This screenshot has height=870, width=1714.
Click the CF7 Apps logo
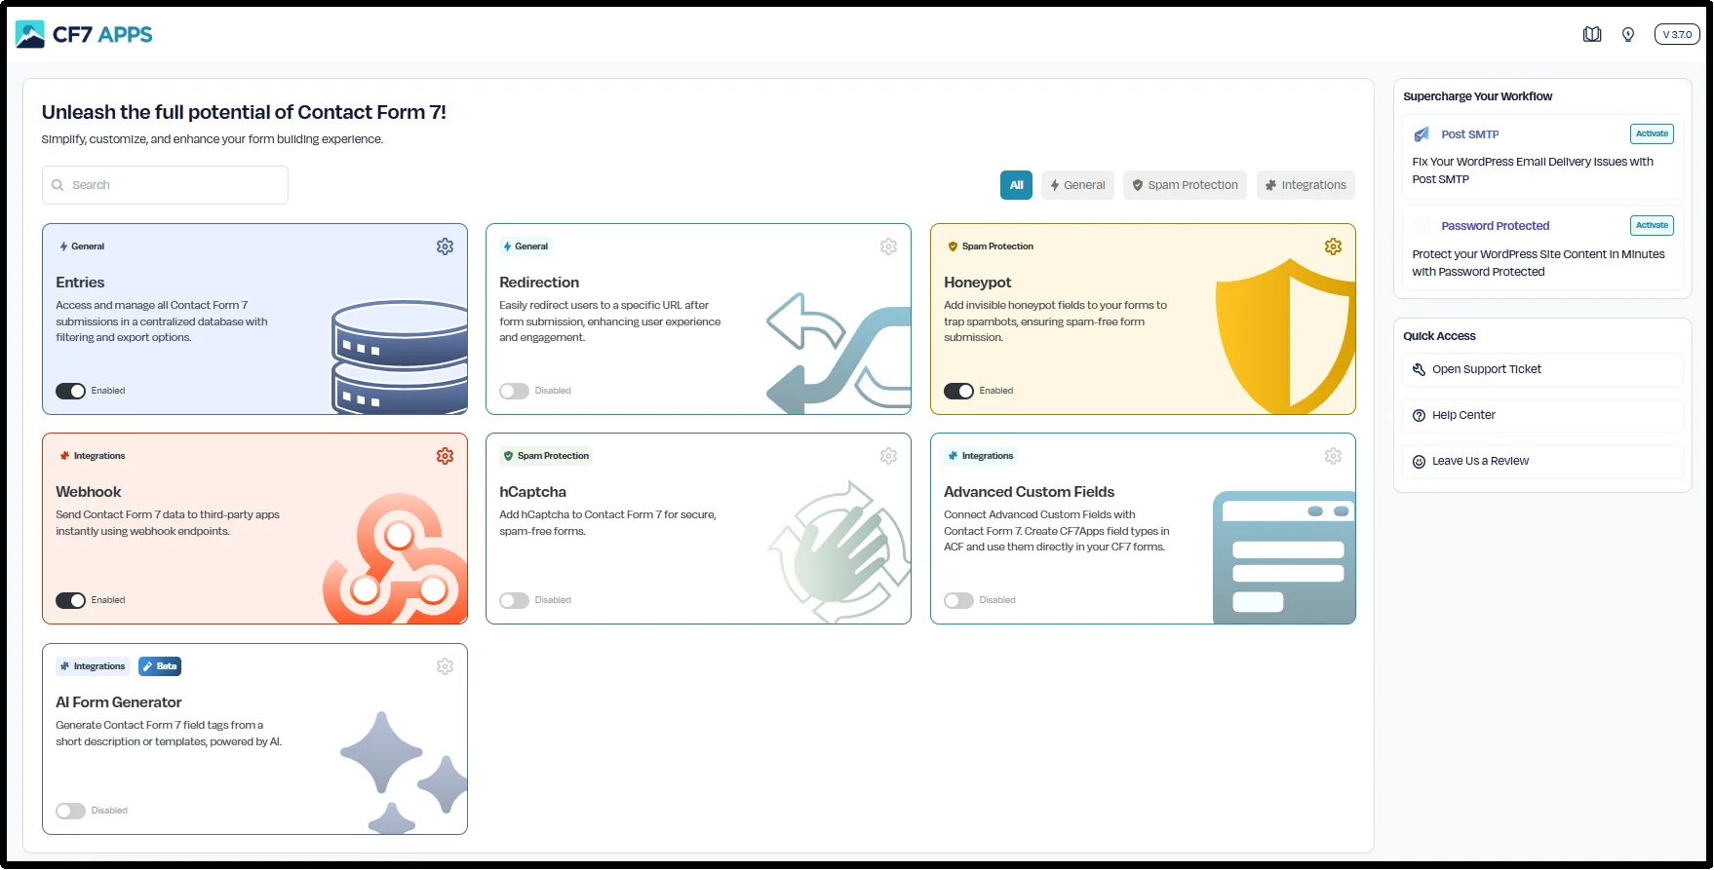pyautogui.click(x=84, y=34)
